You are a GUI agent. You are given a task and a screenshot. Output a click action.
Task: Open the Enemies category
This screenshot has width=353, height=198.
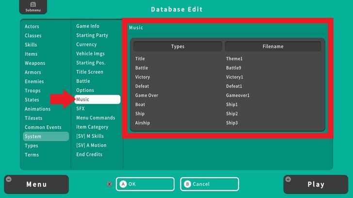34,81
